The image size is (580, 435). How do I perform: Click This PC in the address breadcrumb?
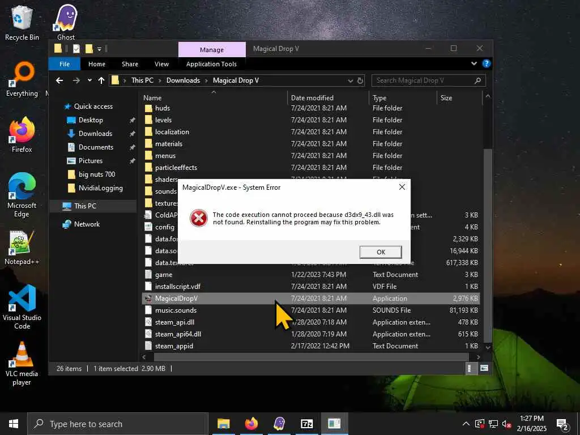(142, 80)
